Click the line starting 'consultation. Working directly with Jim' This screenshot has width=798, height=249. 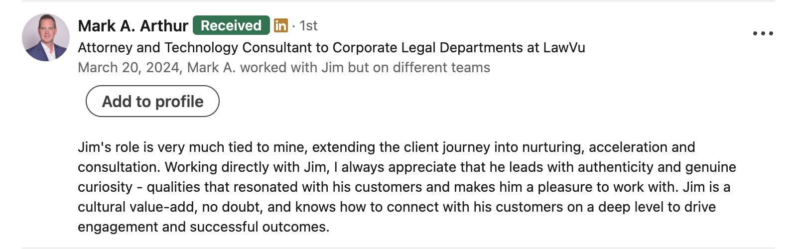pyautogui.click(x=407, y=167)
